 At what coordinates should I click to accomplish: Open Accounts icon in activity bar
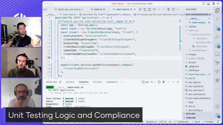217,106
